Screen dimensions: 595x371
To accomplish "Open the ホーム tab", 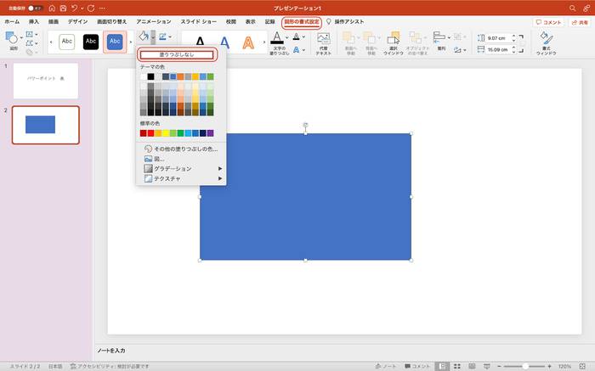I will point(12,22).
